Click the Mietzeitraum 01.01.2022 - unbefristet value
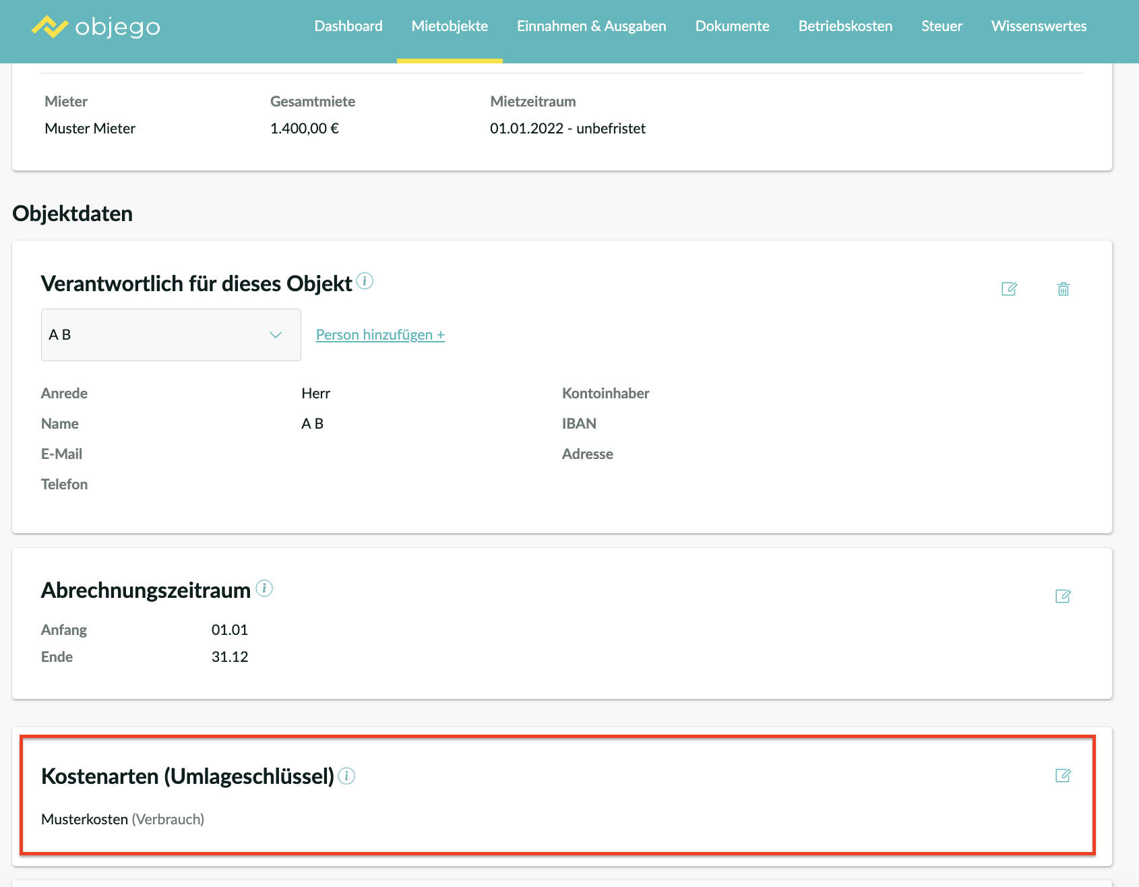The image size is (1139, 887). pyautogui.click(x=567, y=129)
